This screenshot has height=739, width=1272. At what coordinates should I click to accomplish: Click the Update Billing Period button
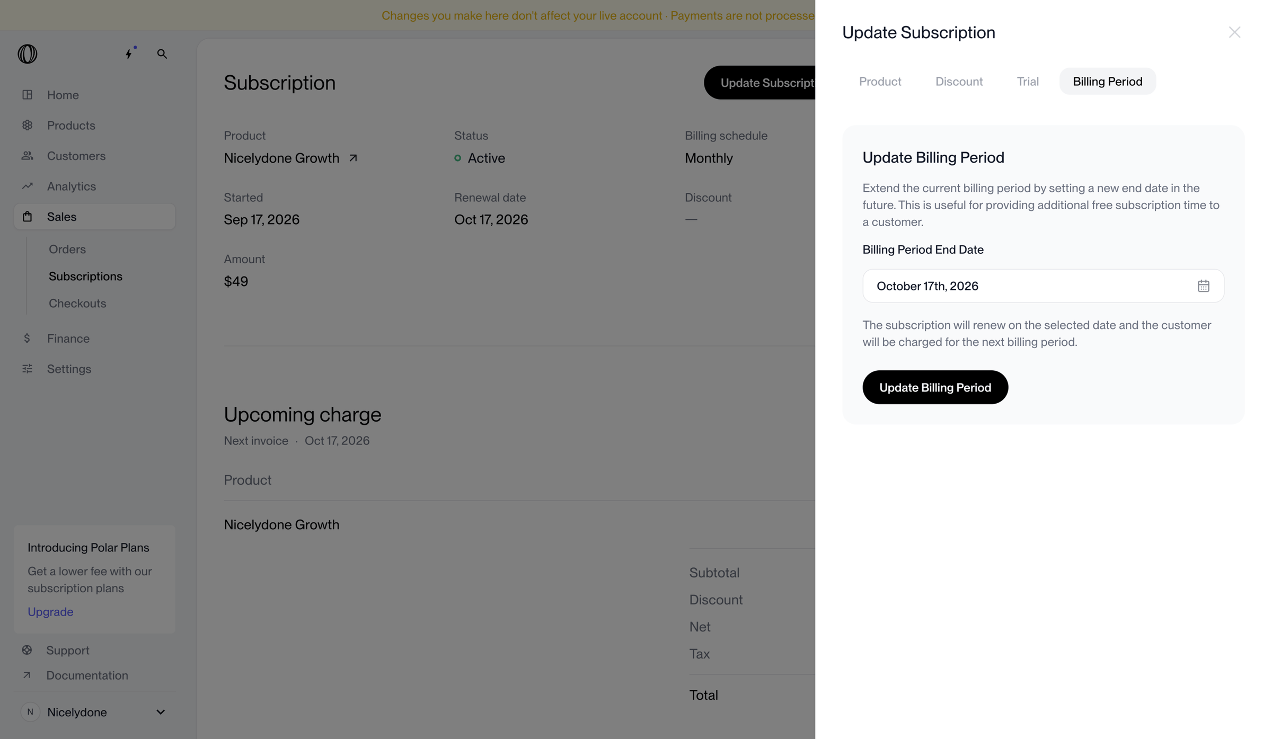tap(935, 387)
